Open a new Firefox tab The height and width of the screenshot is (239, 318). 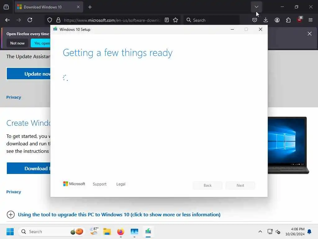90,7
